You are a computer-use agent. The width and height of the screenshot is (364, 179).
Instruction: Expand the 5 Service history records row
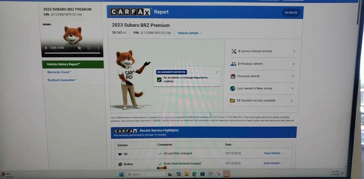pos(263,51)
